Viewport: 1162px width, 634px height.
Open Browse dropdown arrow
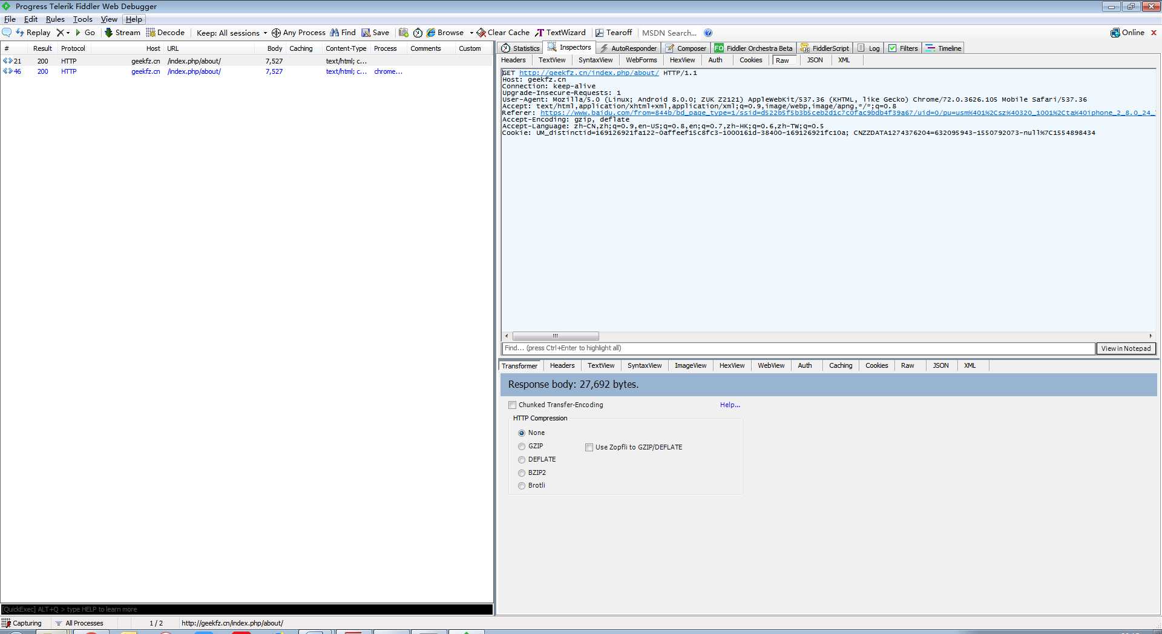pos(471,33)
